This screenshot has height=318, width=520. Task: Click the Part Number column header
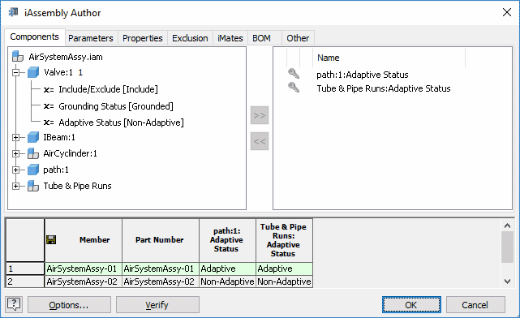click(x=161, y=240)
